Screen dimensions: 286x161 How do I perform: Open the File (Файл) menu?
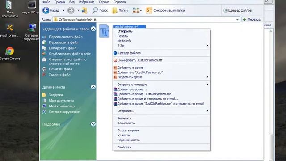coord(46,2)
